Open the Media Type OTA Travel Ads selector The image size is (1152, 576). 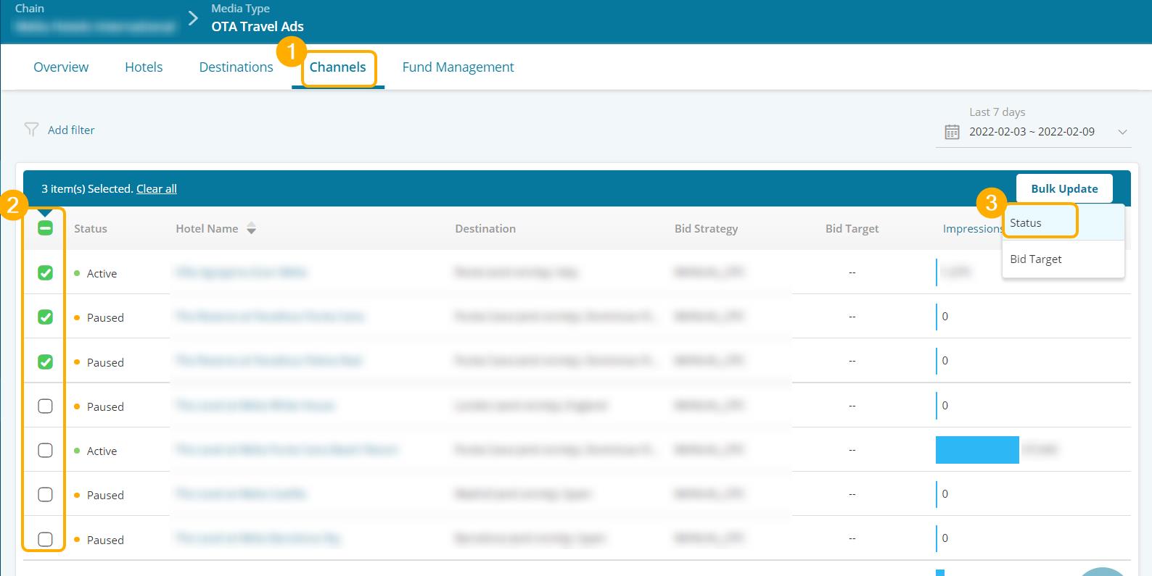[x=258, y=18]
